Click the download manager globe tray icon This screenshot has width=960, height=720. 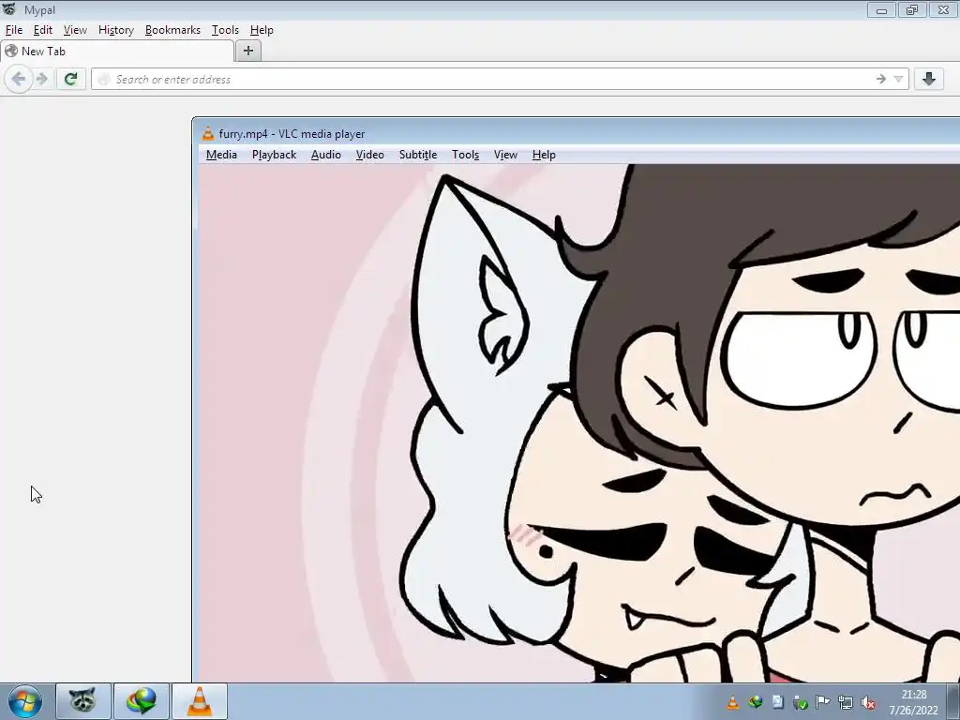tap(755, 702)
